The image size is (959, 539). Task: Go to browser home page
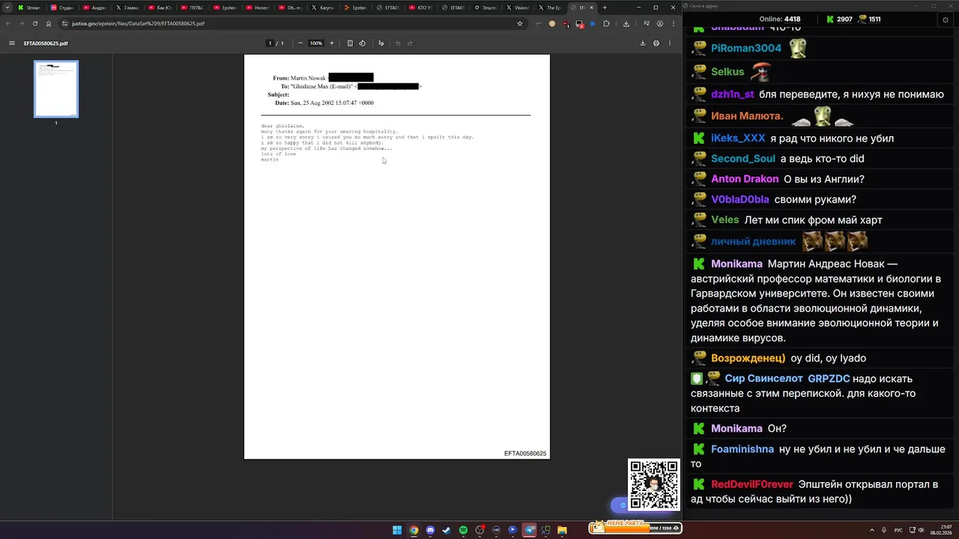click(49, 23)
